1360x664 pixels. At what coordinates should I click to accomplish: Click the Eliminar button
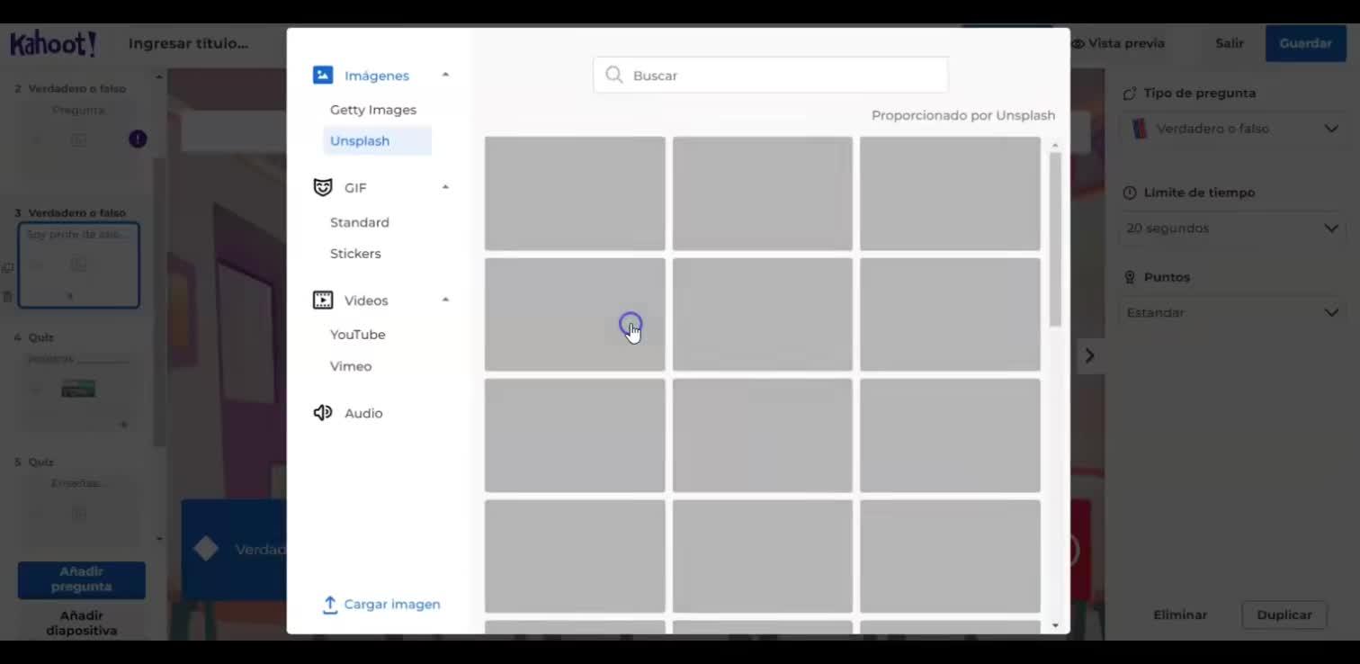[1180, 615]
